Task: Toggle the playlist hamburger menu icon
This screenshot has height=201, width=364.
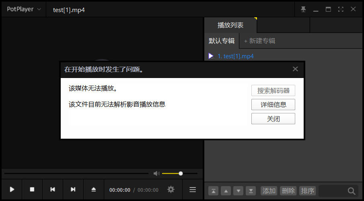Action: (193, 189)
